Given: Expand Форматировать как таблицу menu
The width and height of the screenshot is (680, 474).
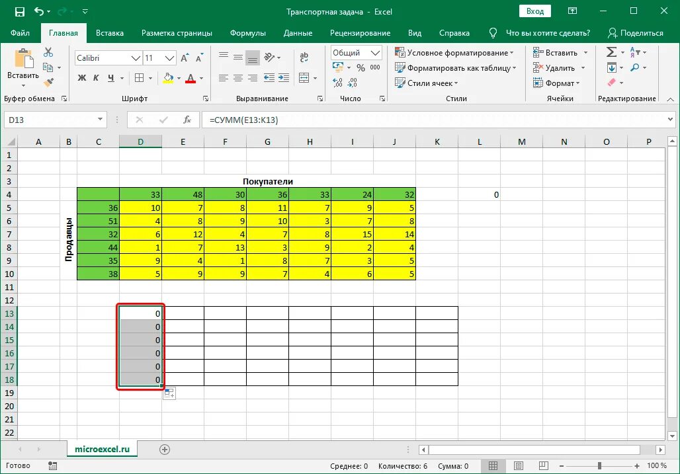Looking at the screenshot, I should coord(455,67).
